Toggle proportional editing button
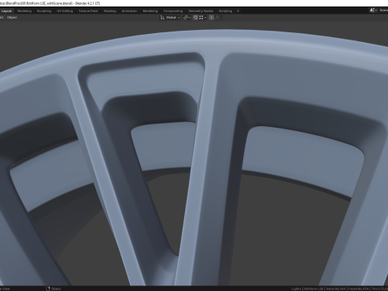The width and height of the screenshot is (388, 291). click(212, 18)
